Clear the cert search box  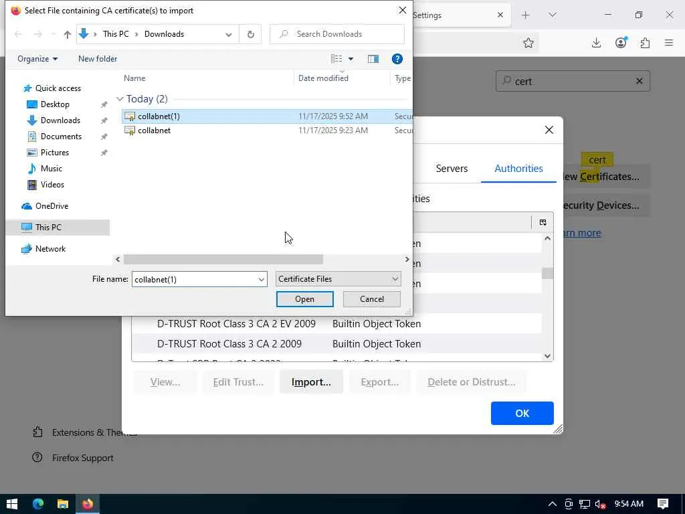click(639, 81)
